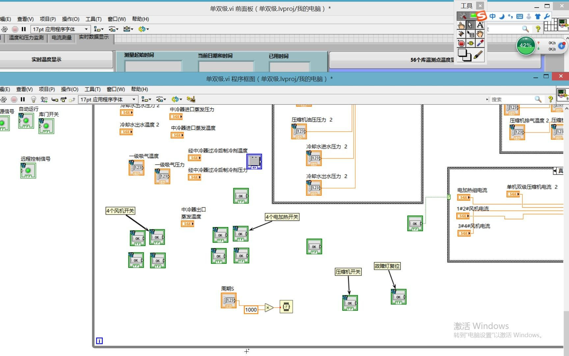Click the loop iteration terminal i

coord(99,341)
